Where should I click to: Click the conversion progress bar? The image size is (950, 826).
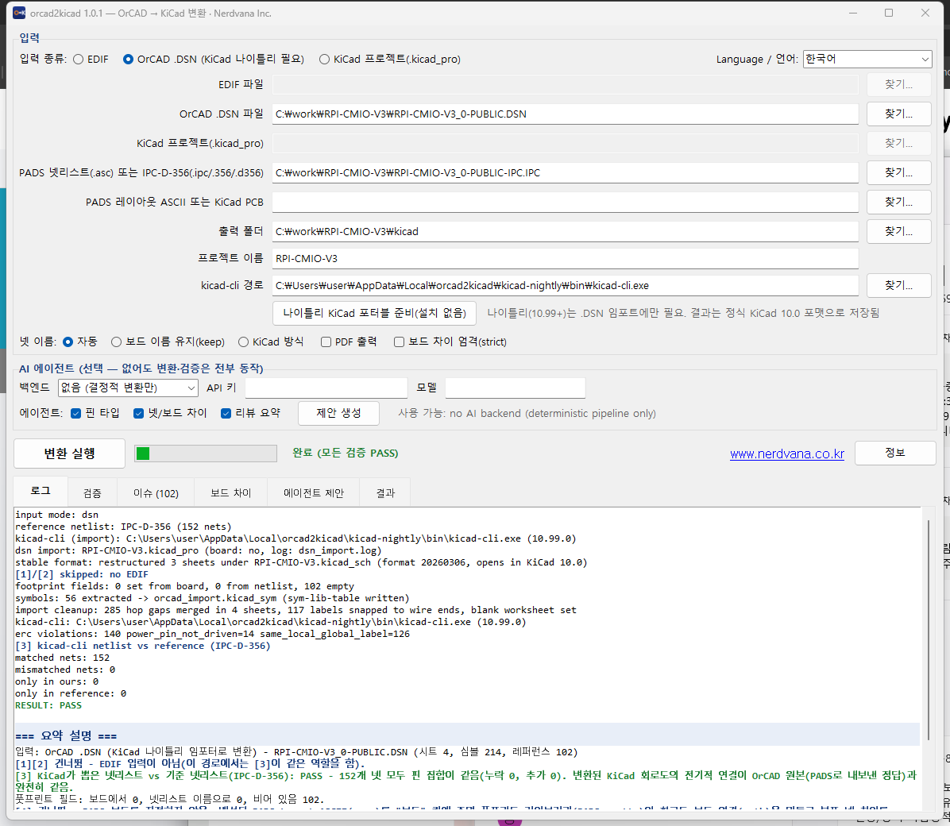(x=206, y=454)
